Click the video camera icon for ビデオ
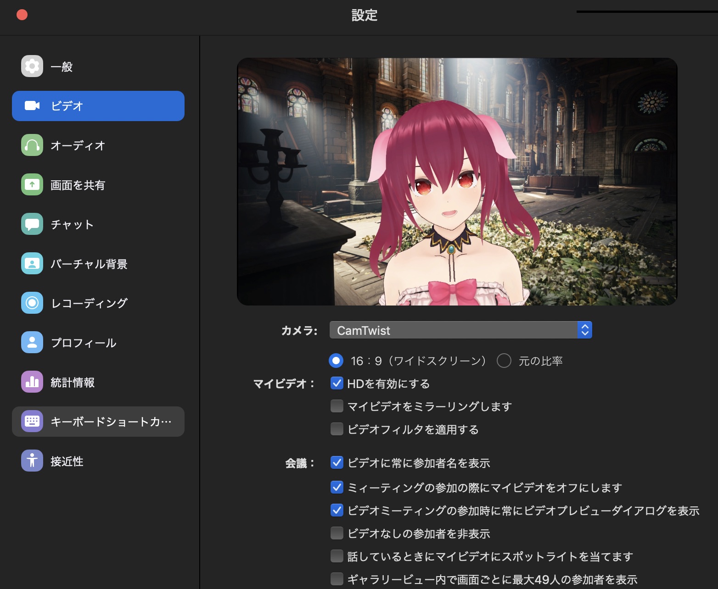Viewport: 718px width, 589px height. (x=32, y=106)
